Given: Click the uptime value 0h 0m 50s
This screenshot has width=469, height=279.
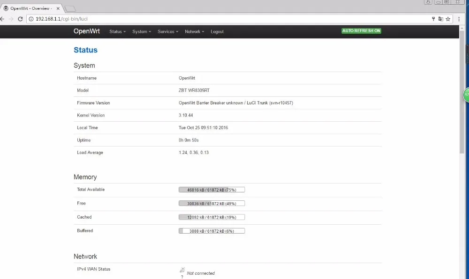Looking at the screenshot, I should pos(189,140).
